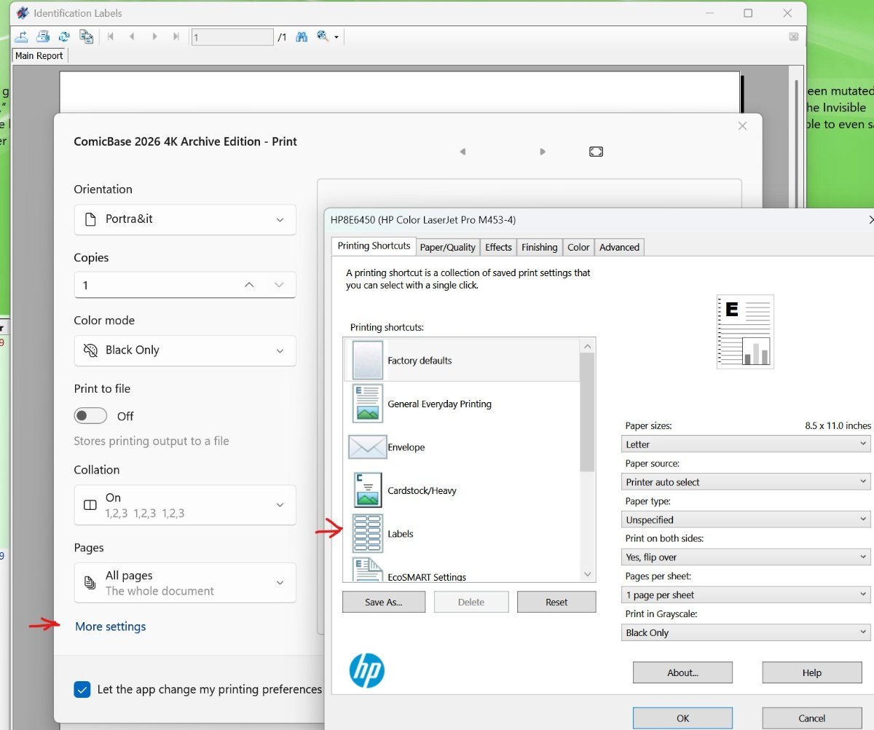Image resolution: width=874 pixels, height=730 pixels.
Task: Click the binoculars Find Text icon
Action: [x=302, y=36]
